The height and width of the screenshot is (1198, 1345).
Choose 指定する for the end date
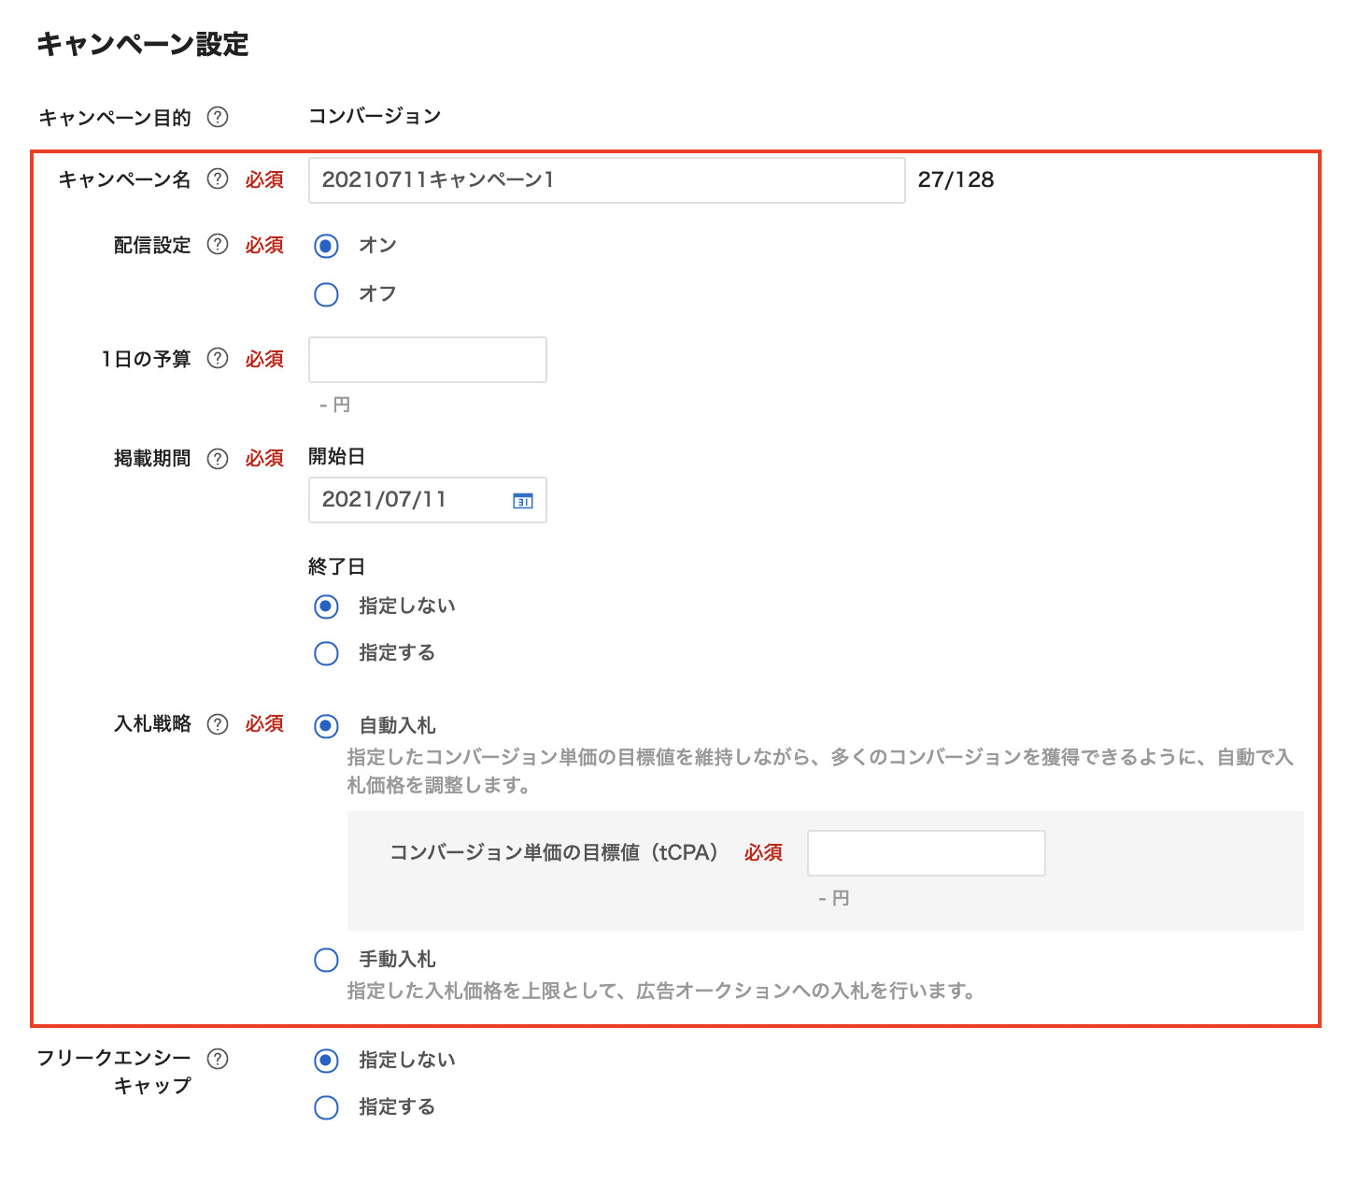click(325, 653)
